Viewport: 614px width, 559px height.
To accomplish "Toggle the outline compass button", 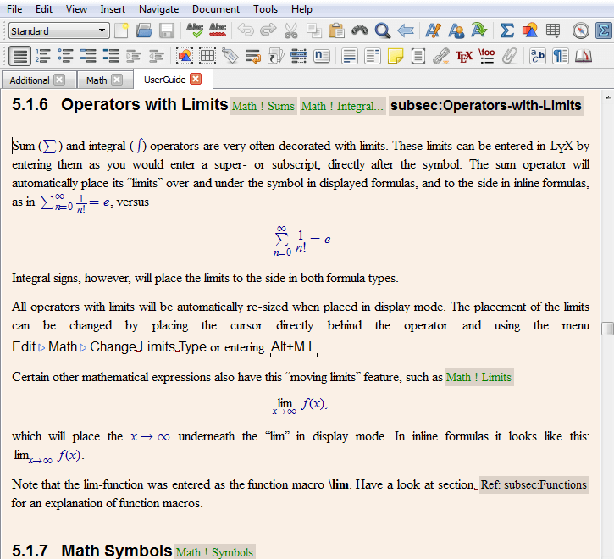I will tap(580, 31).
